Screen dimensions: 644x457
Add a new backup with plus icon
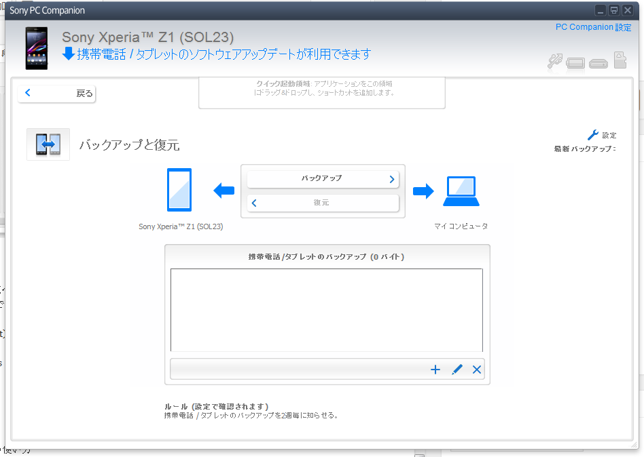coord(435,370)
